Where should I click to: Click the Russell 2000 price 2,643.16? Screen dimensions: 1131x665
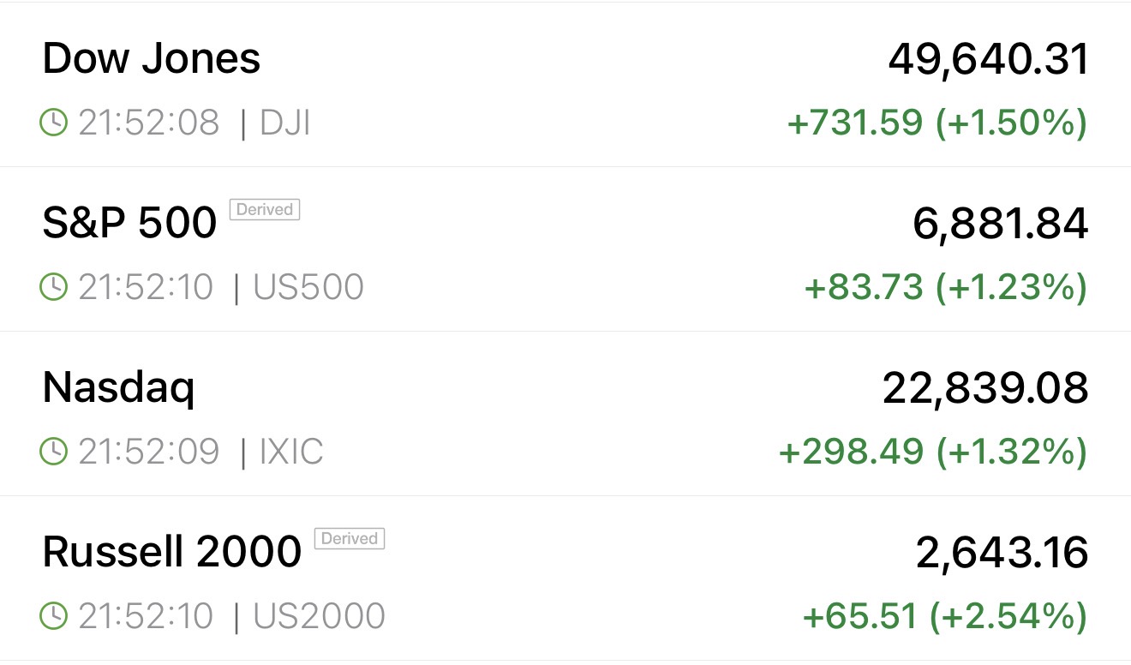pyautogui.click(x=1002, y=553)
